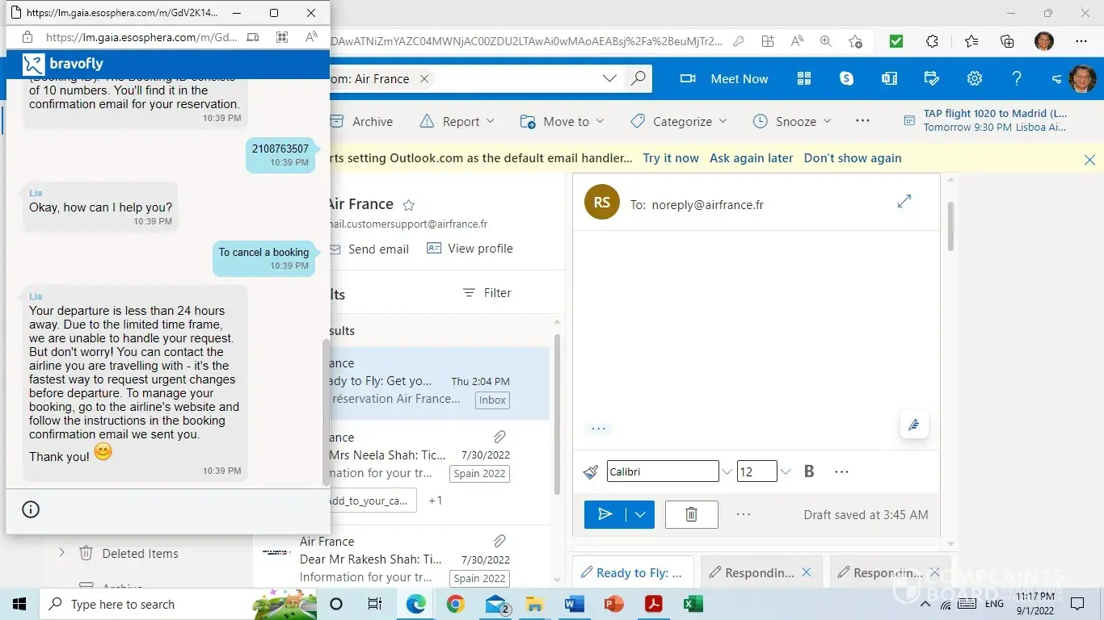
Task: Click the Meet Now button
Action: (724, 78)
